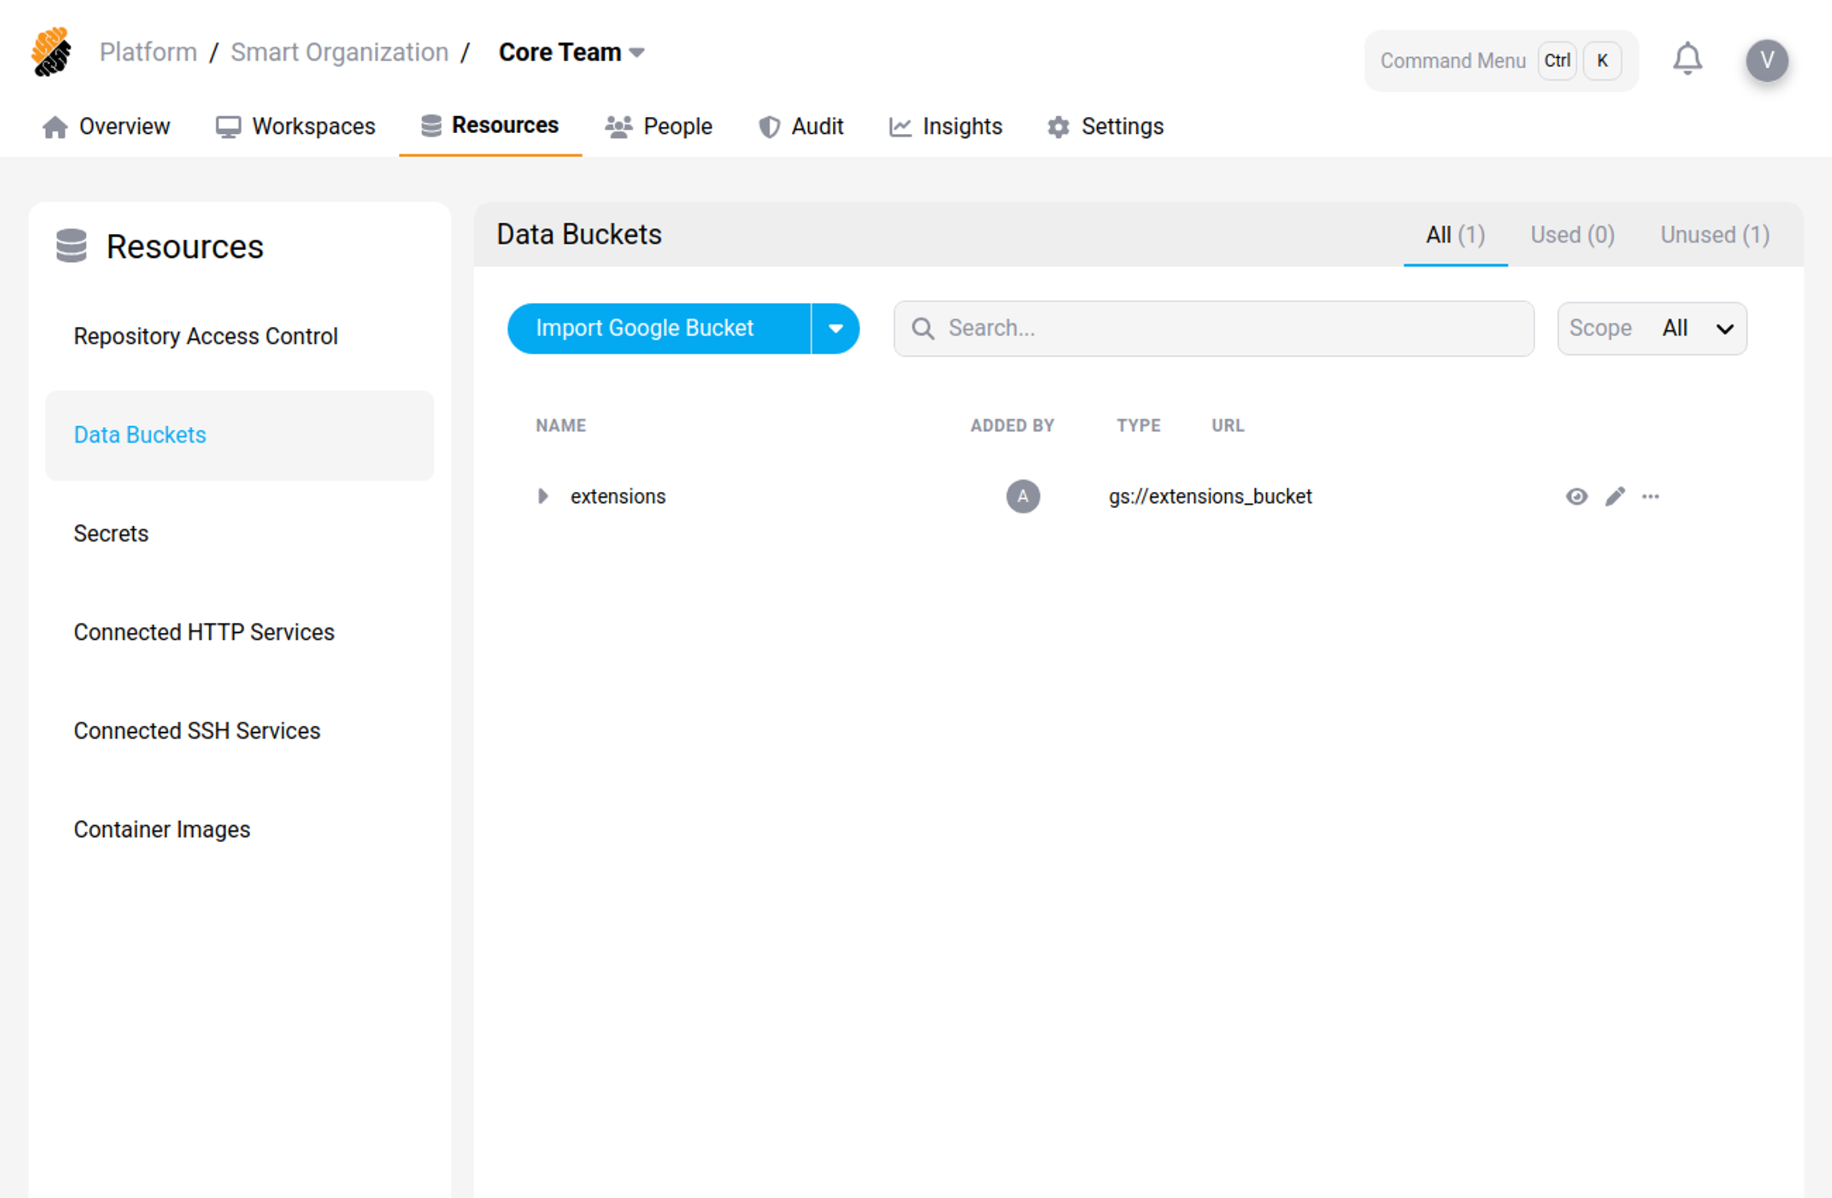
Task: Filter to Unused (1) buckets
Action: coord(1714,235)
